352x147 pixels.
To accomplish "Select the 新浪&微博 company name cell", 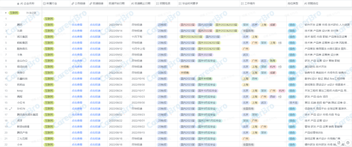I will (x=23, y=126).
